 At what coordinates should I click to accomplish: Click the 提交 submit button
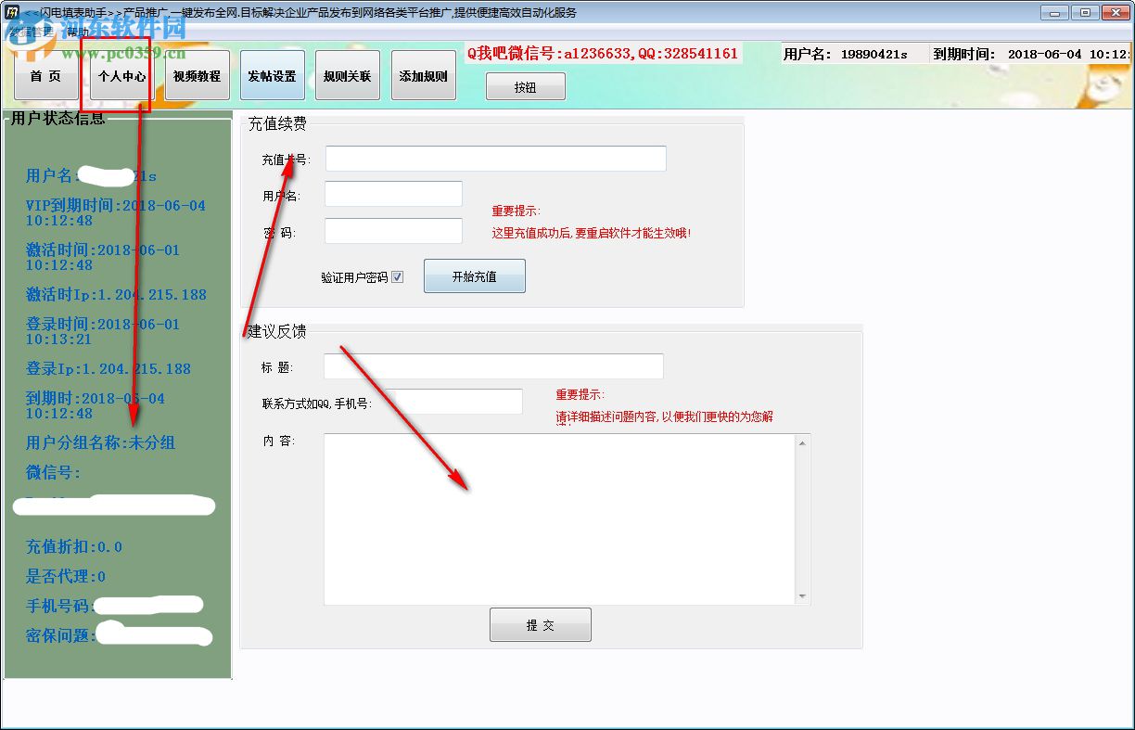click(x=541, y=624)
